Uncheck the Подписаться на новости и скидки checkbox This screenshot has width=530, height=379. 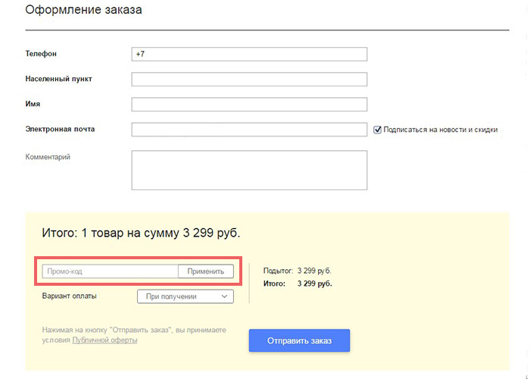pos(378,130)
